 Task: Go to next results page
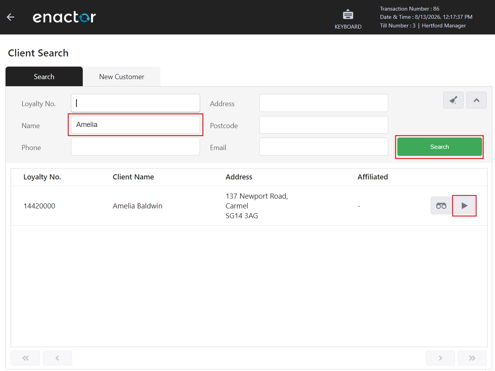tap(440, 358)
